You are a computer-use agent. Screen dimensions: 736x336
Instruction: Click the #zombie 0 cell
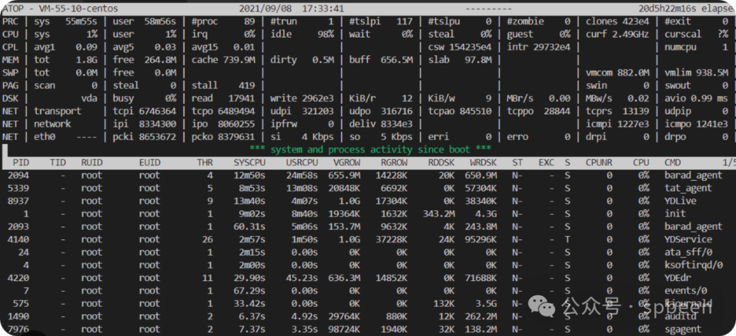pos(539,22)
